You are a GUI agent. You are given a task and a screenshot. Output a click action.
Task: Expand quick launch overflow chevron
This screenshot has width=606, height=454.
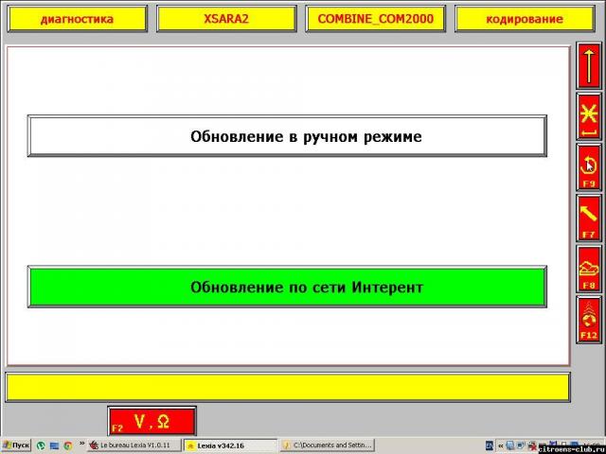(x=82, y=444)
